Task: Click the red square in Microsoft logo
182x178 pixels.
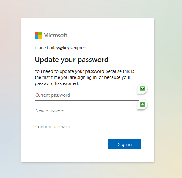Action: (36, 33)
